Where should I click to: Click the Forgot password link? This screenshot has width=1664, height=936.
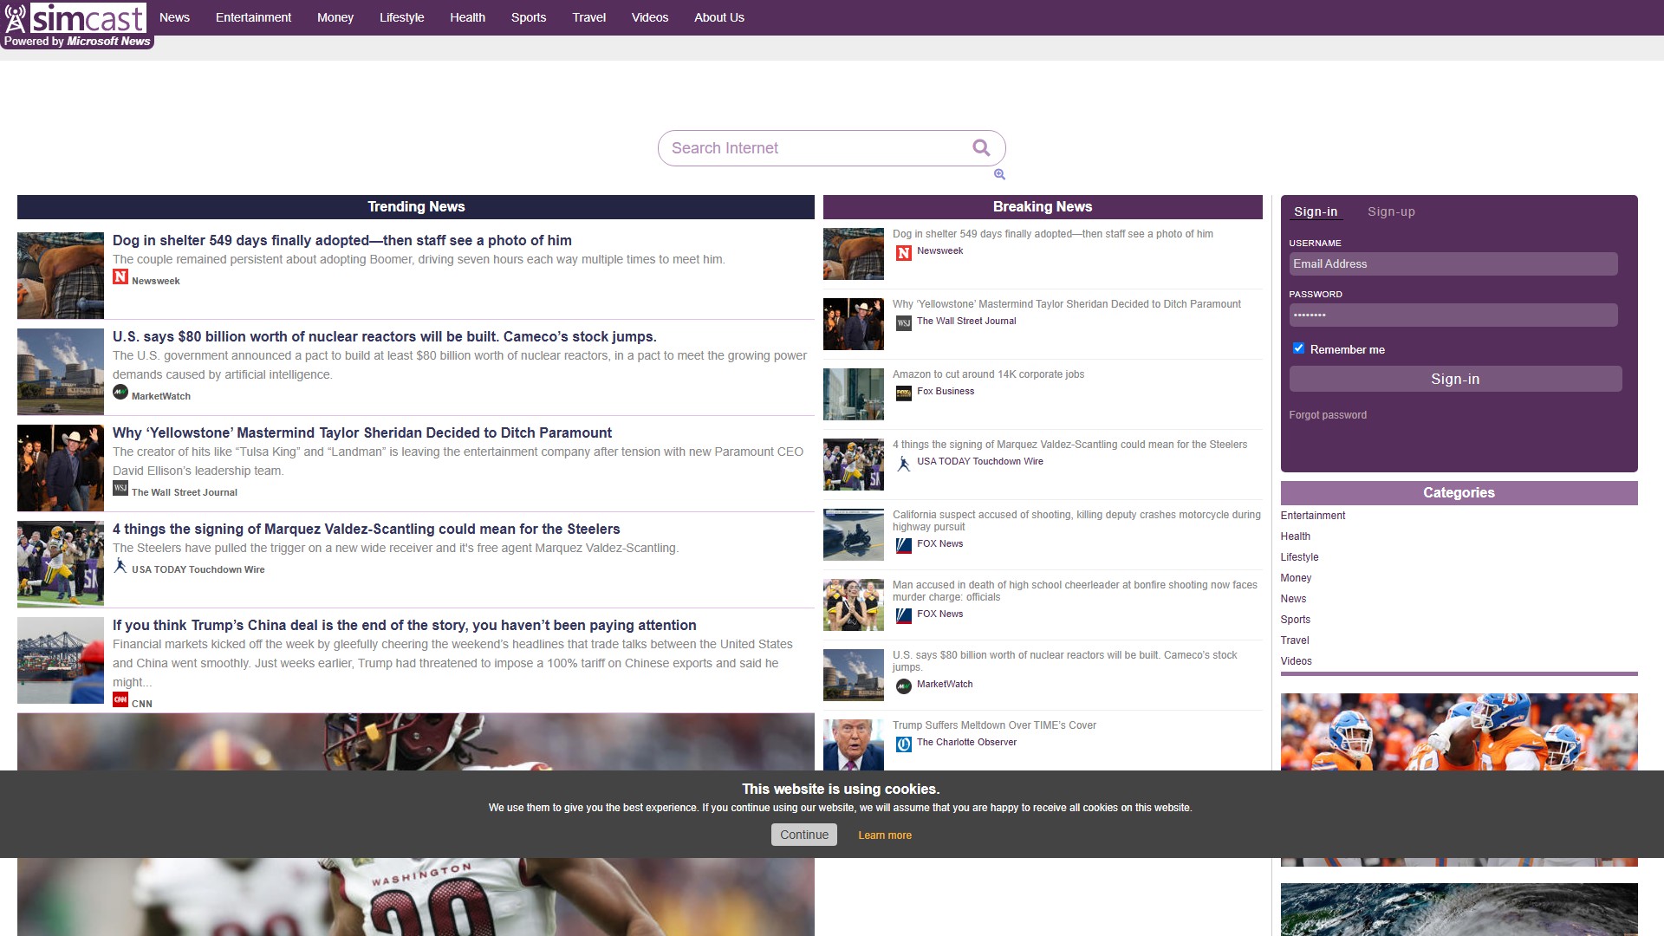[1328, 415]
